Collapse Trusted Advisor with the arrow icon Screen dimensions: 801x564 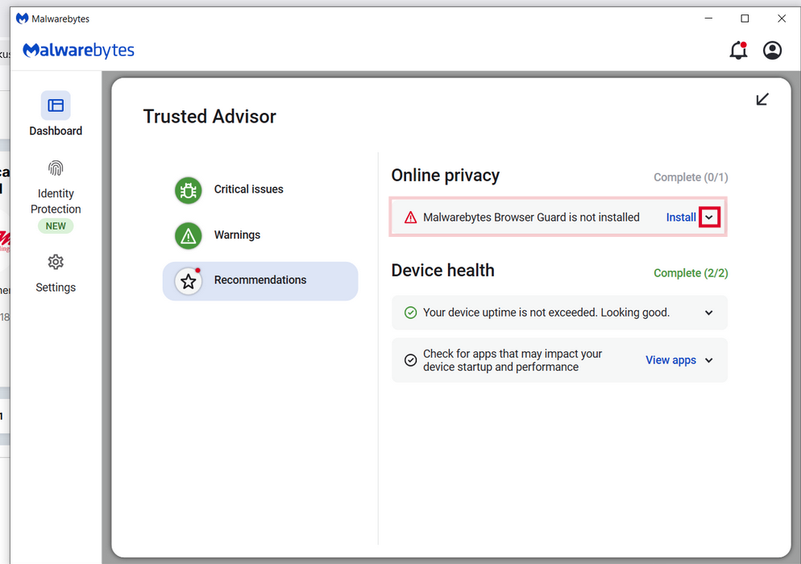tap(762, 99)
